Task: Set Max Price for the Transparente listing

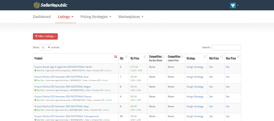Action: tap(228, 116)
